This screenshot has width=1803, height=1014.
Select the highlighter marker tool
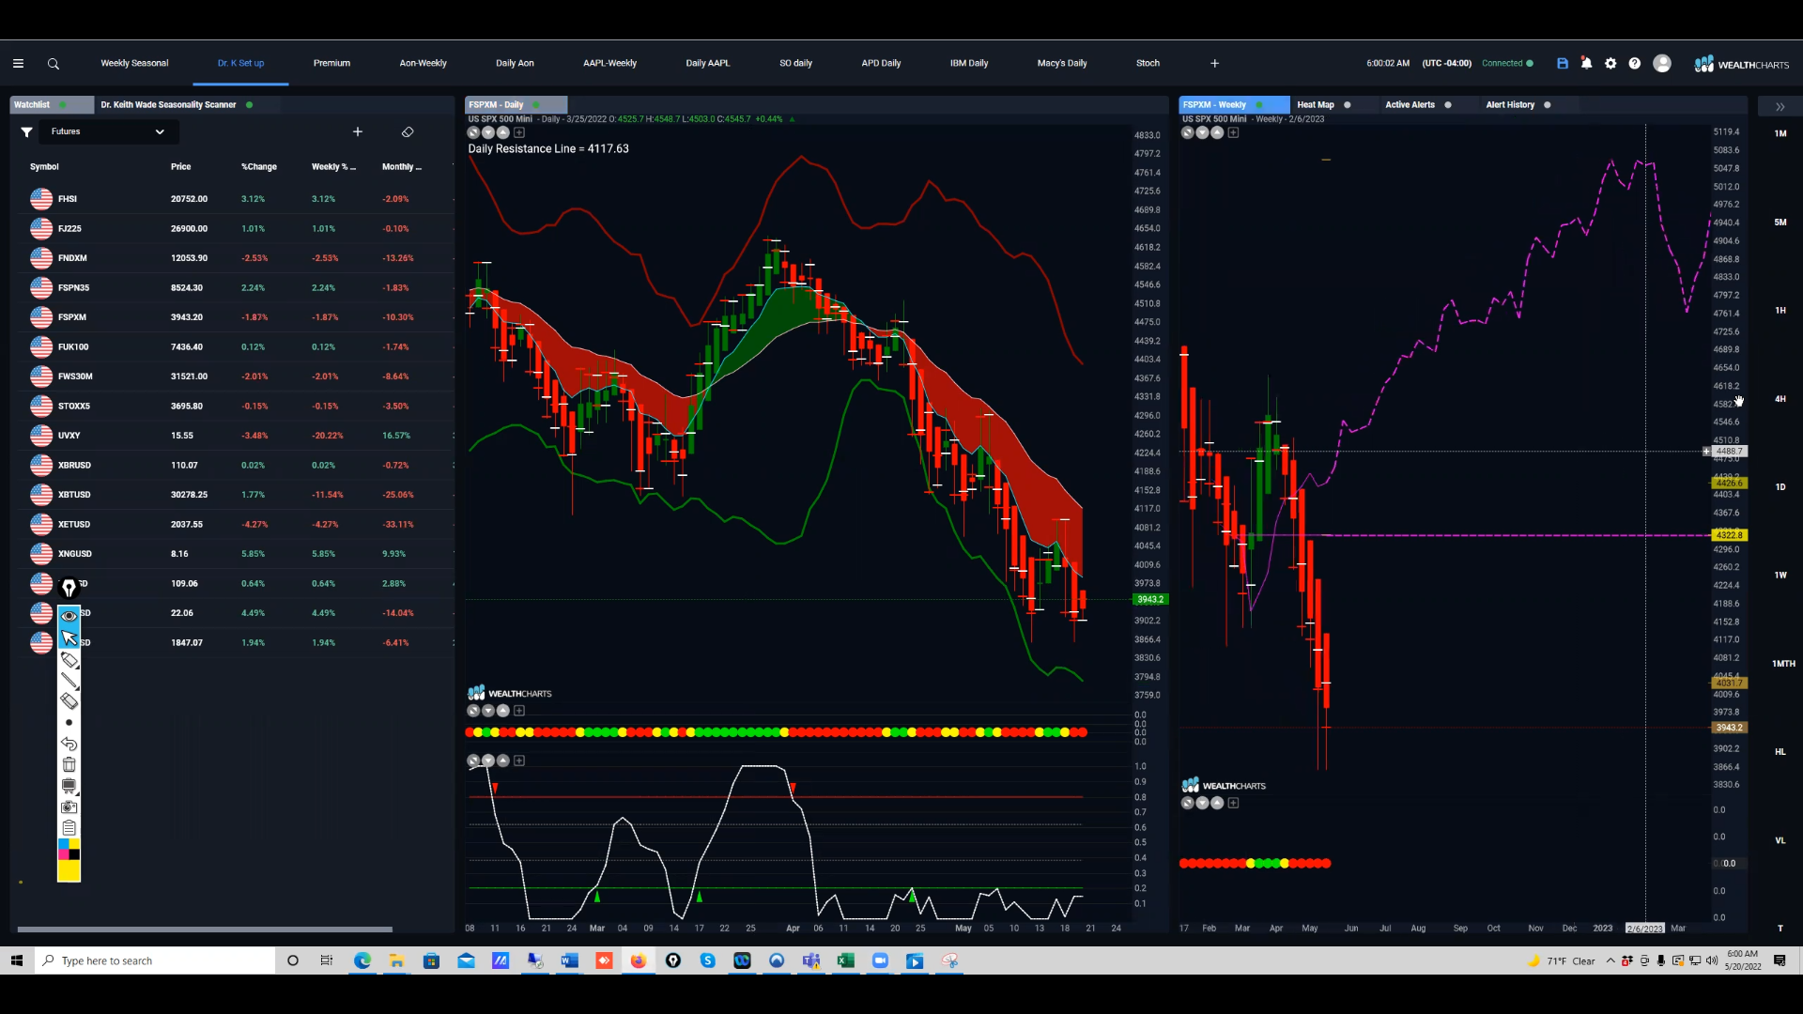tap(69, 660)
